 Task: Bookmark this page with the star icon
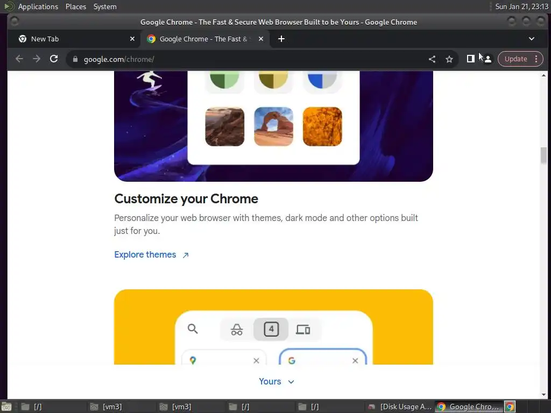[449, 59]
